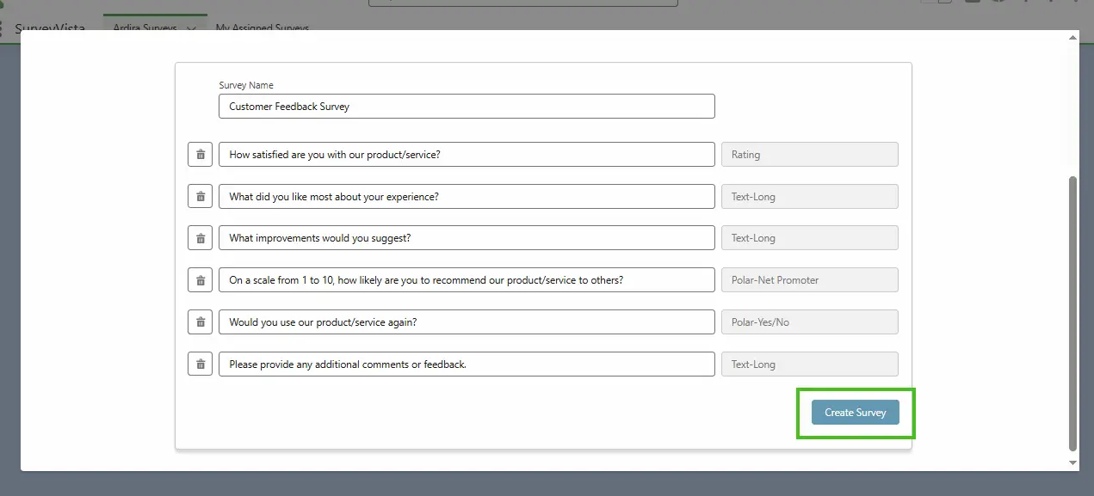Focus the 'Would you use our product/service again' field
Screen dimensions: 1094x496
click(467, 322)
